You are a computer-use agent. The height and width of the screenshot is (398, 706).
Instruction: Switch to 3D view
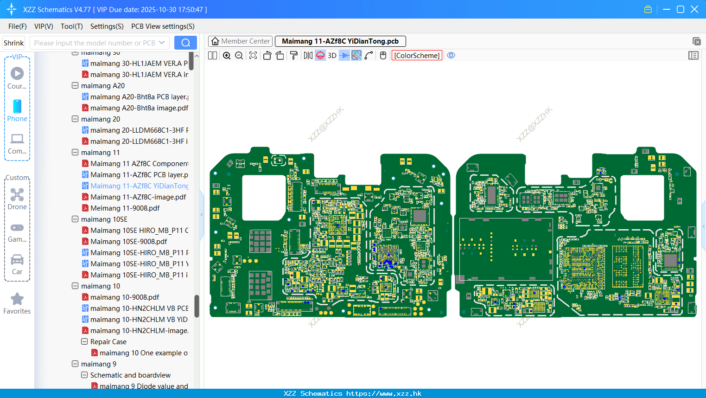tap(332, 55)
